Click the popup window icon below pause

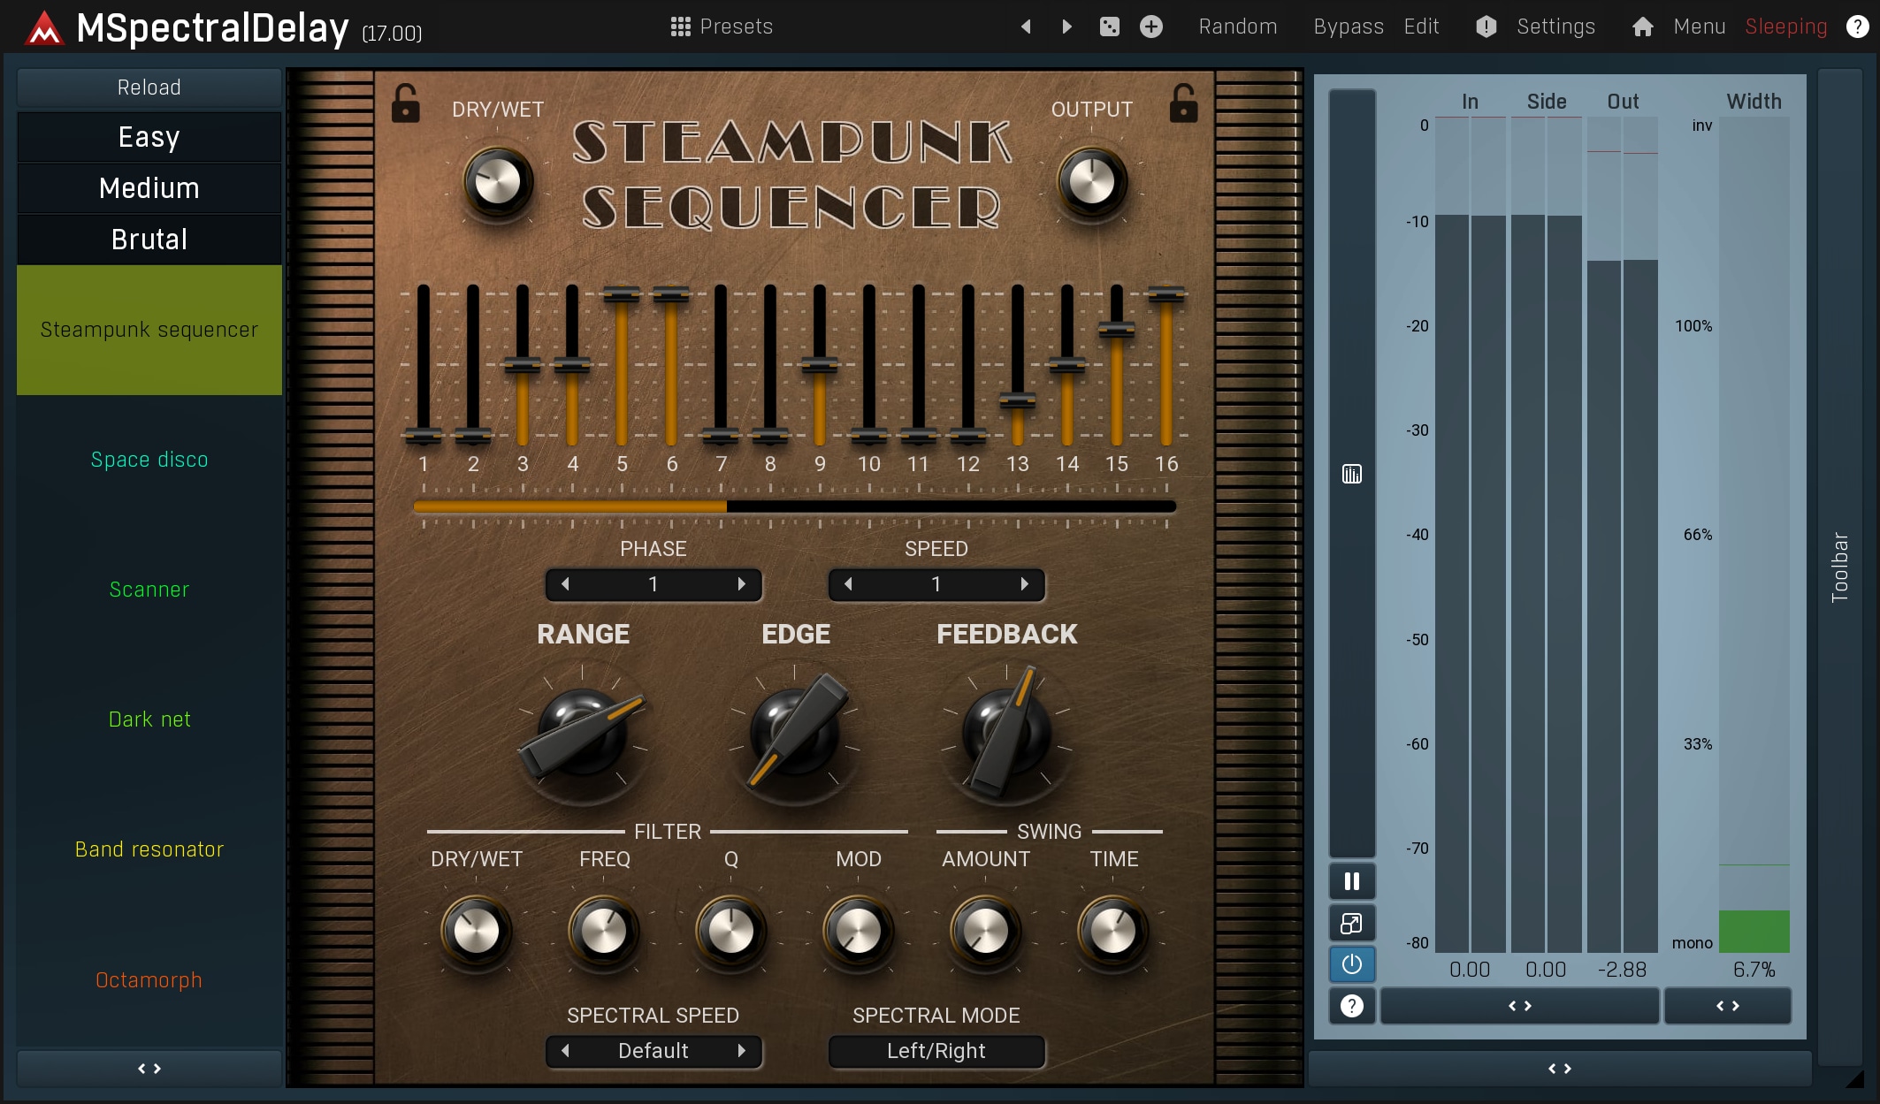point(1351,924)
